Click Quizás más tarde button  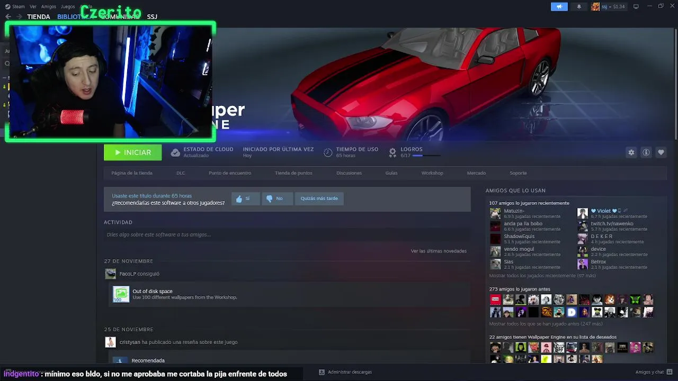pyautogui.click(x=319, y=198)
